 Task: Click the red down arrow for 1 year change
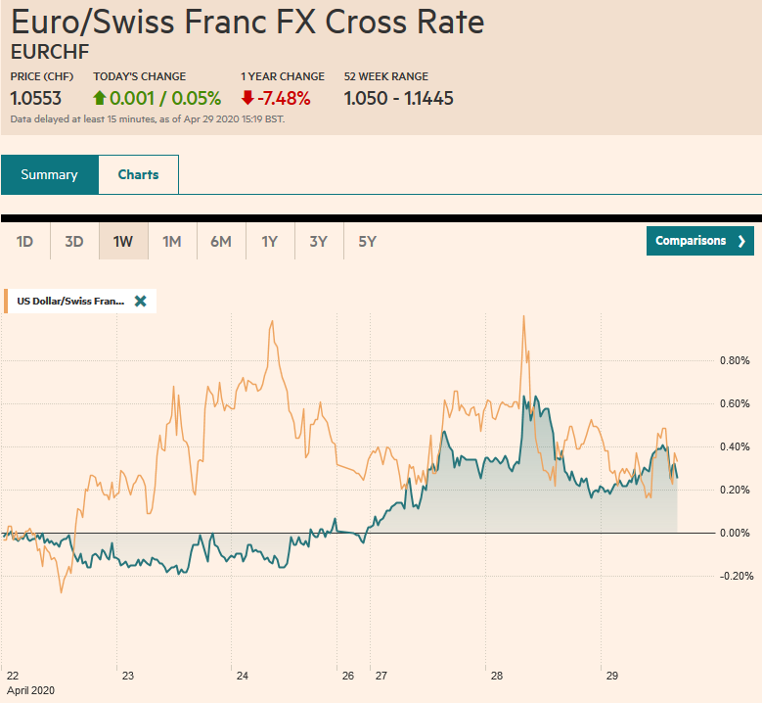click(247, 98)
